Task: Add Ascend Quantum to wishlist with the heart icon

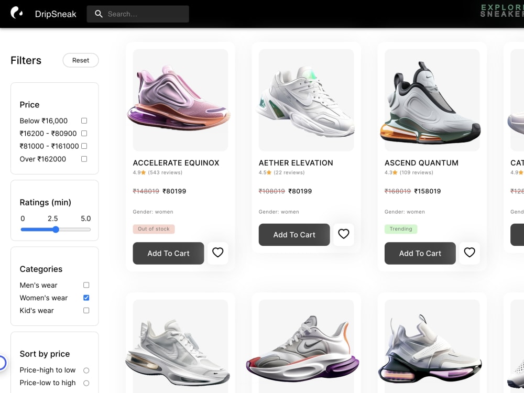Action: pos(469,253)
